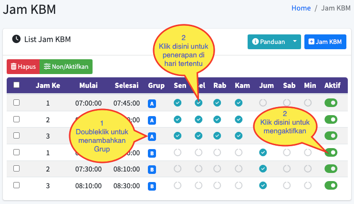Enable Min circle on first row
The width and height of the screenshot is (354, 204).
click(x=308, y=103)
